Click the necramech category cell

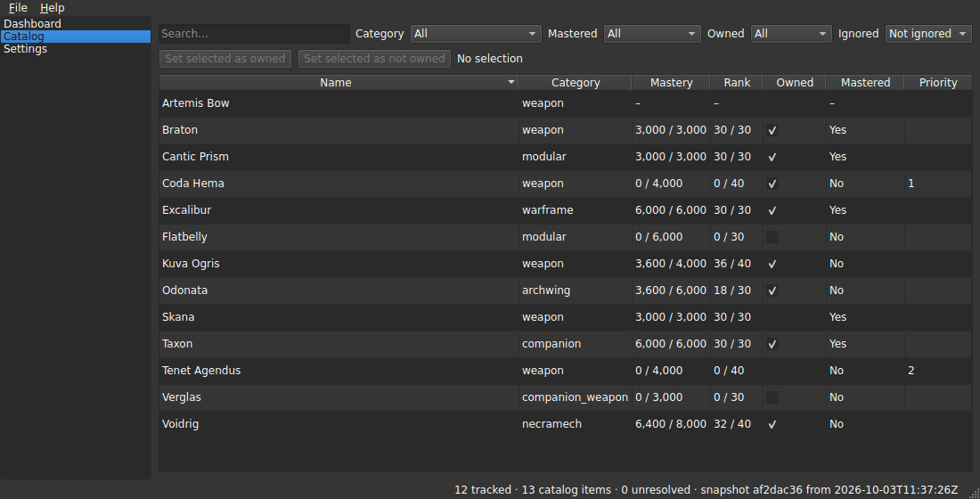click(x=575, y=424)
